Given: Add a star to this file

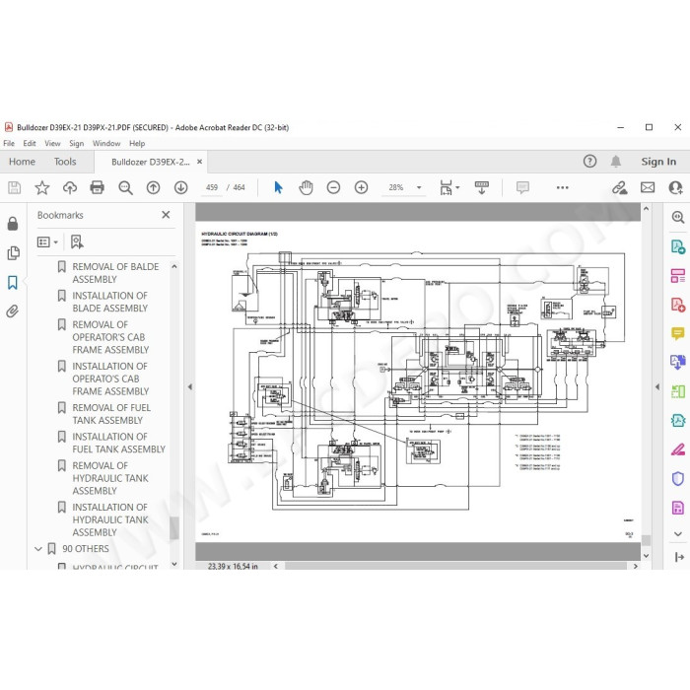Looking at the screenshot, I should (x=42, y=187).
